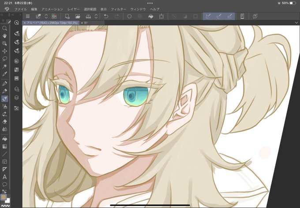Screen dimensions: 300x208
Task: Open the レイヤー menu
Action: point(74,9)
